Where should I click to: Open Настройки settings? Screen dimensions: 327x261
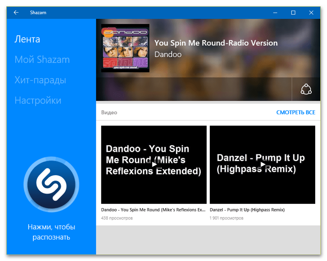click(38, 101)
